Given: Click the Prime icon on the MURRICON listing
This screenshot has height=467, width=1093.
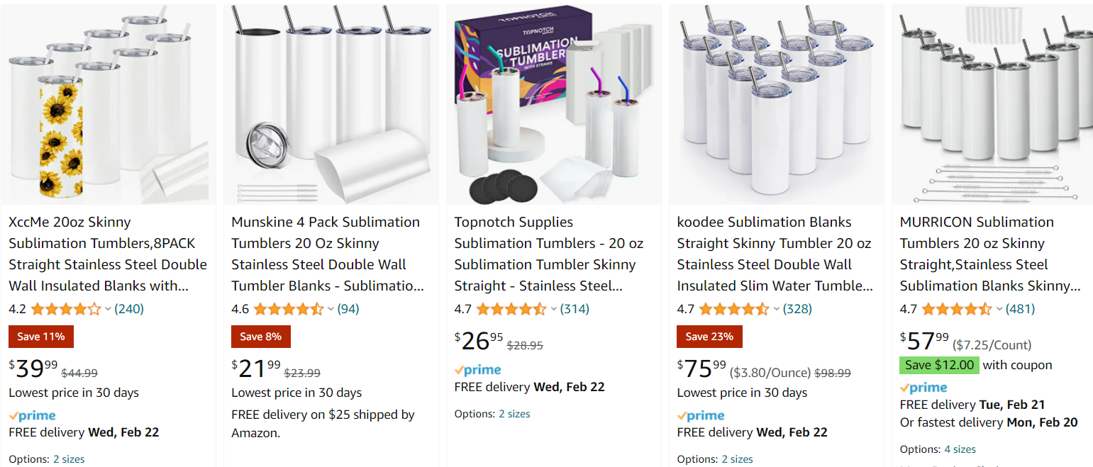Looking at the screenshot, I should (x=923, y=387).
